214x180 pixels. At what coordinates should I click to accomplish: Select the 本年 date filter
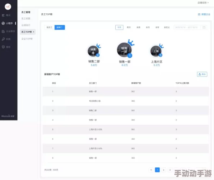click(x=157, y=27)
